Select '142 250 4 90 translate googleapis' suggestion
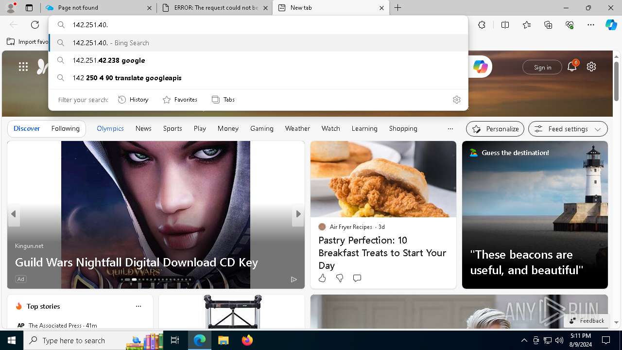Image resolution: width=622 pixels, height=350 pixels. click(x=259, y=78)
